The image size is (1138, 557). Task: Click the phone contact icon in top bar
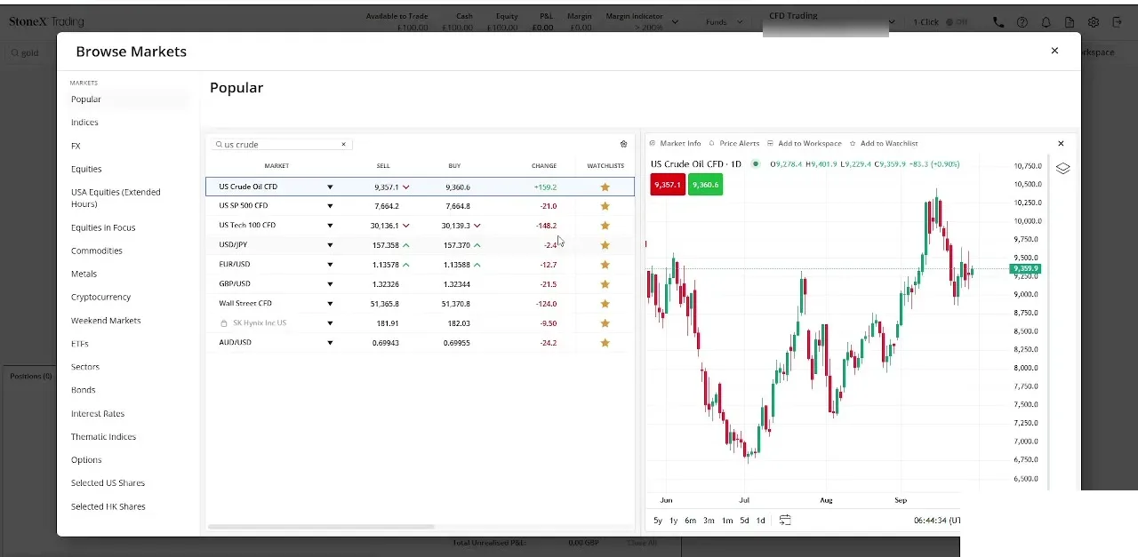[998, 22]
